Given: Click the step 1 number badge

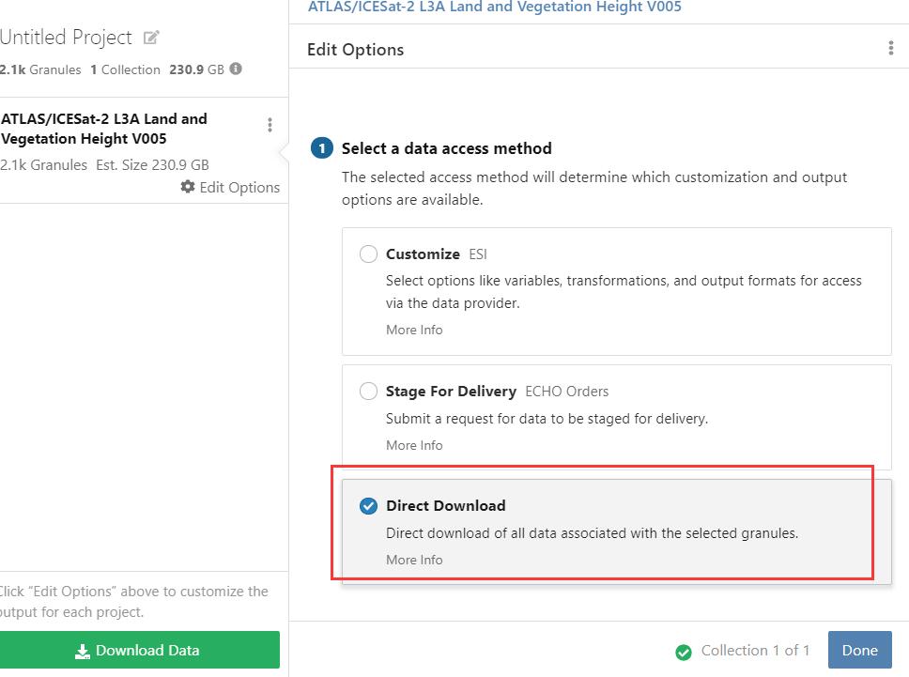Looking at the screenshot, I should pyautogui.click(x=321, y=148).
